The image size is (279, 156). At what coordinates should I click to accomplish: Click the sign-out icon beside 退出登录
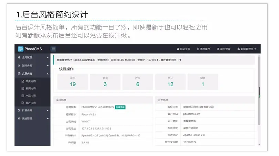click(x=218, y=49)
